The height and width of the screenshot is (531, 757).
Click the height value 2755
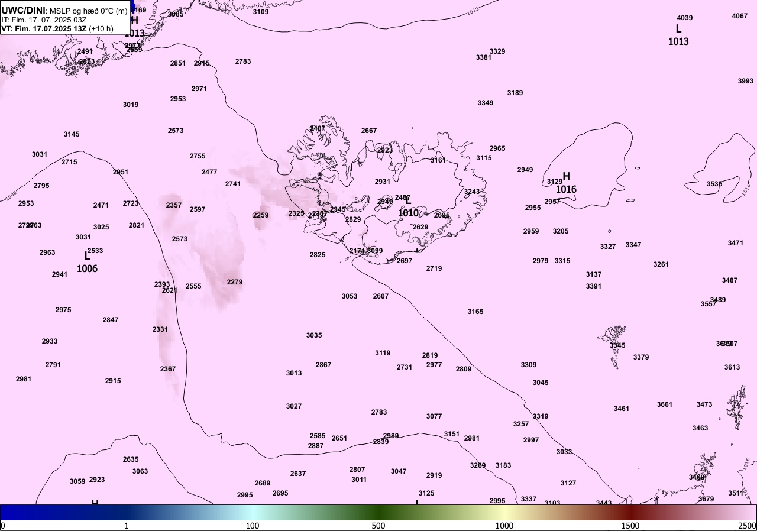[x=198, y=156]
